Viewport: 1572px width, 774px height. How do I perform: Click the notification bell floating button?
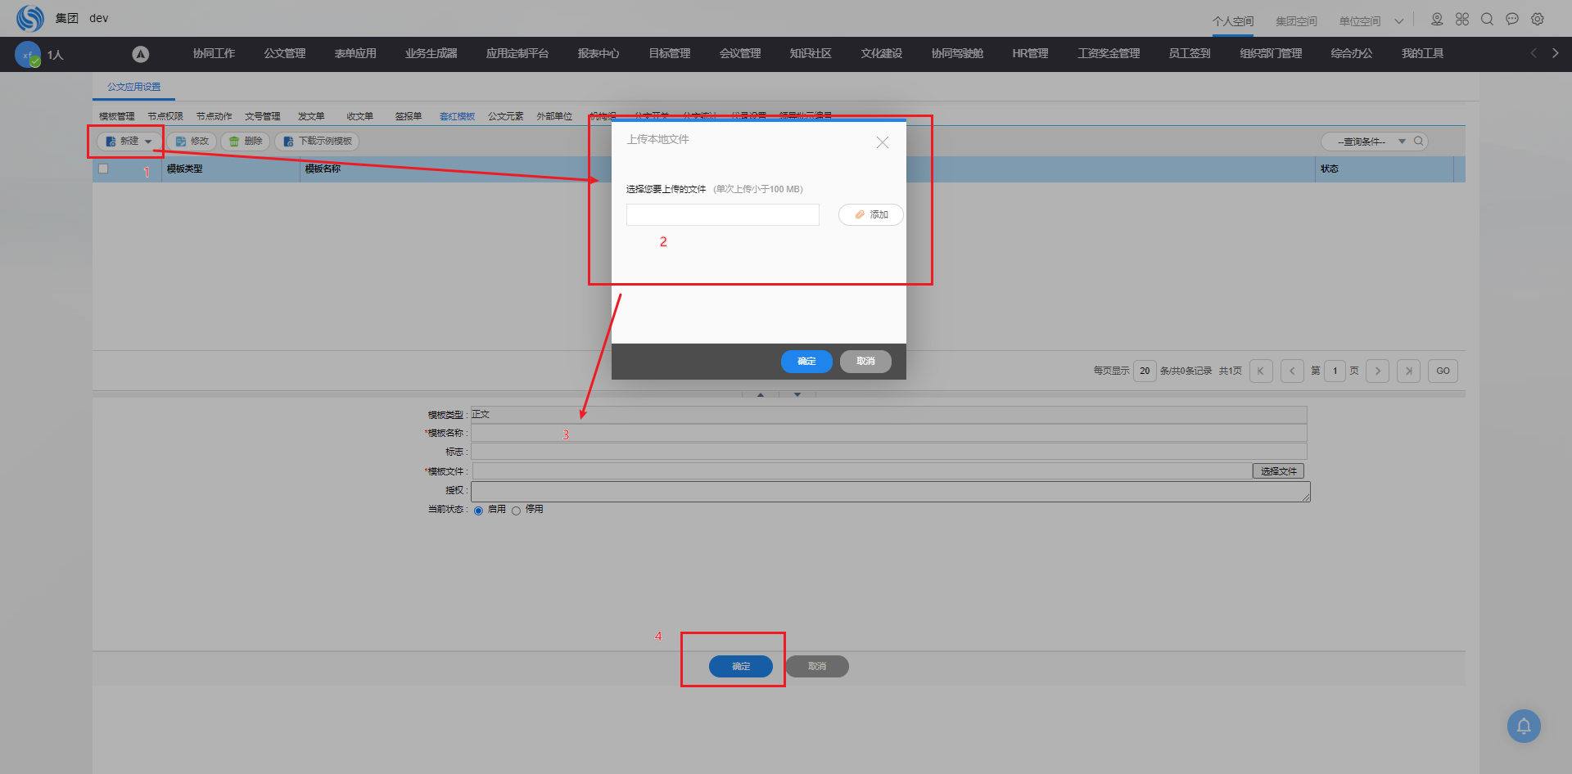pos(1524,726)
